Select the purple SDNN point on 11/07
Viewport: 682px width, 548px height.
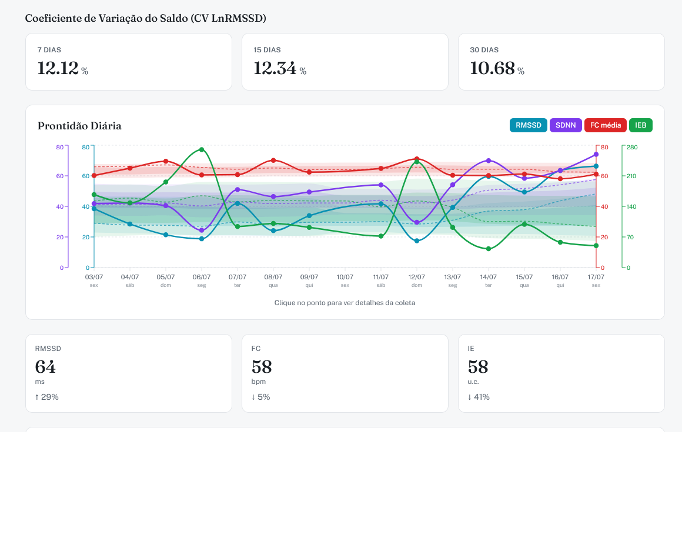click(381, 185)
